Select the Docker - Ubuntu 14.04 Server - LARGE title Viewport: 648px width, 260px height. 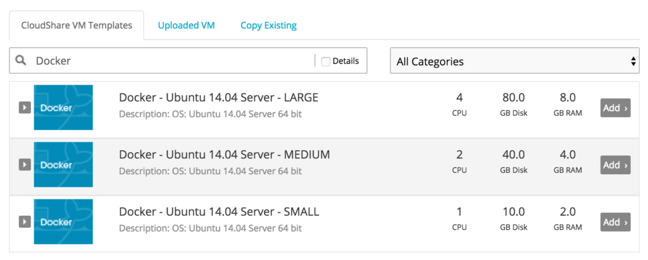[218, 98]
